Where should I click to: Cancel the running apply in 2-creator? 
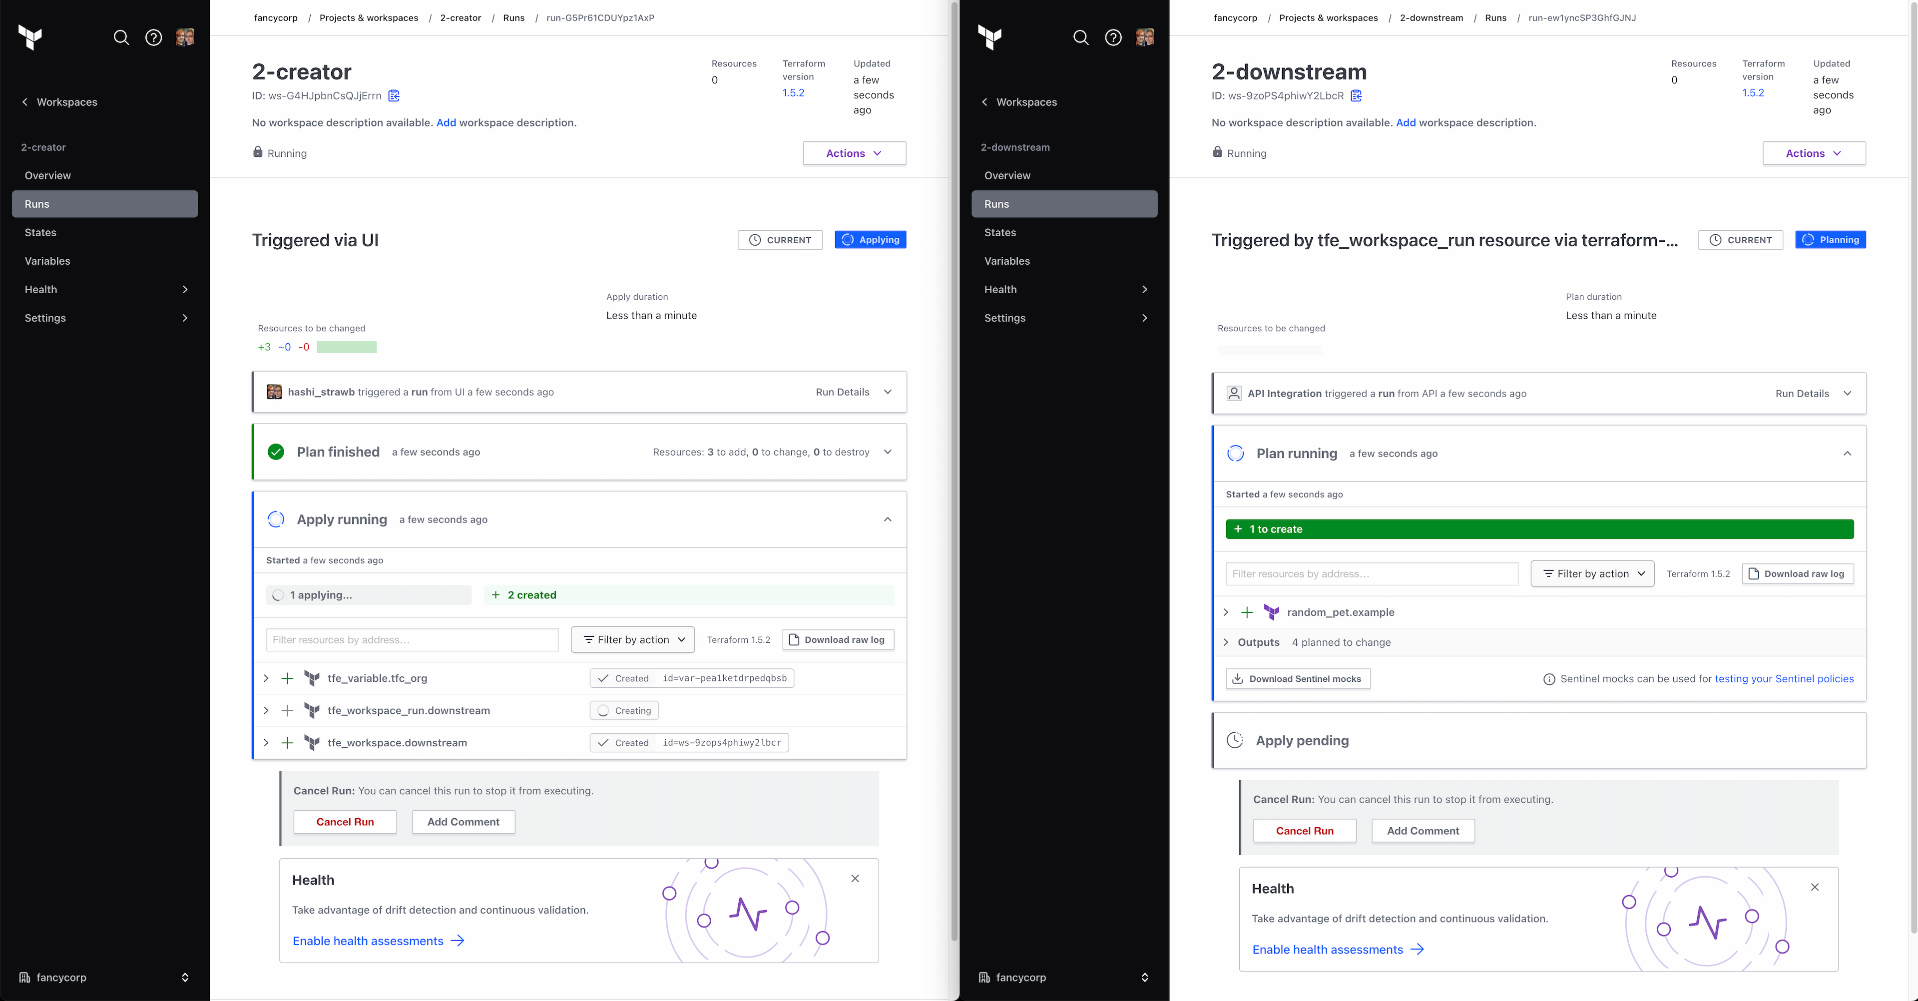[x=345, y=822]
